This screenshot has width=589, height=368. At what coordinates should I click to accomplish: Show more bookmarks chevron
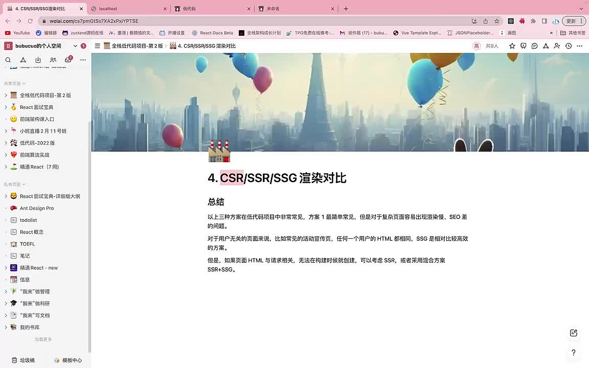(551, 33)
